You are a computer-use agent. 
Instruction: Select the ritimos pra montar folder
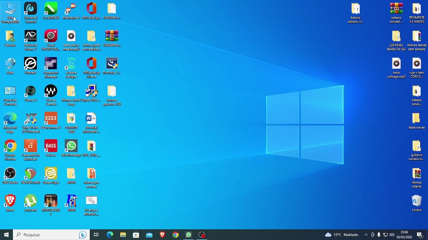(91, 178)
